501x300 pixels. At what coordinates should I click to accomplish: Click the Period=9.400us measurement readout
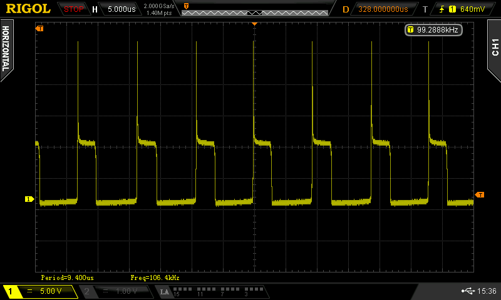click(68, 277)
